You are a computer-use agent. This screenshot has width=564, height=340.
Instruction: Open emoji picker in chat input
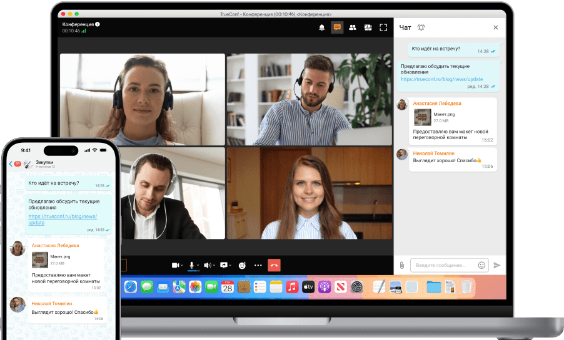(481, 265)
